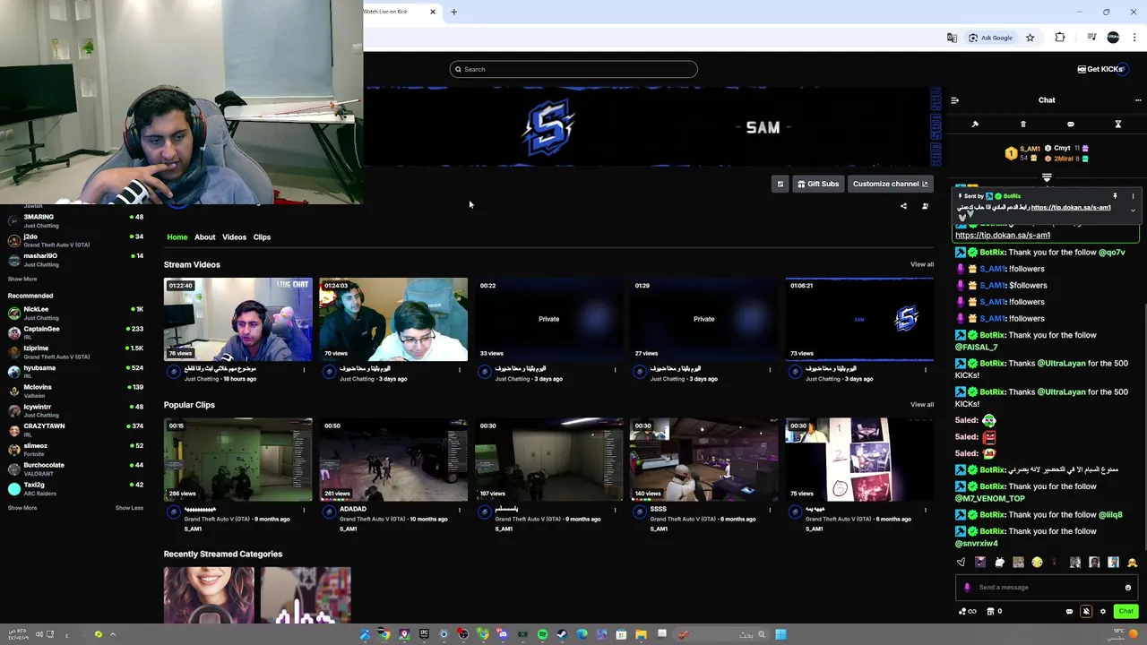The height and width of the screenshot is (645, 1147).
Task: Open the 01:06:21 stream video thumbnail
Action: (859, 320)
